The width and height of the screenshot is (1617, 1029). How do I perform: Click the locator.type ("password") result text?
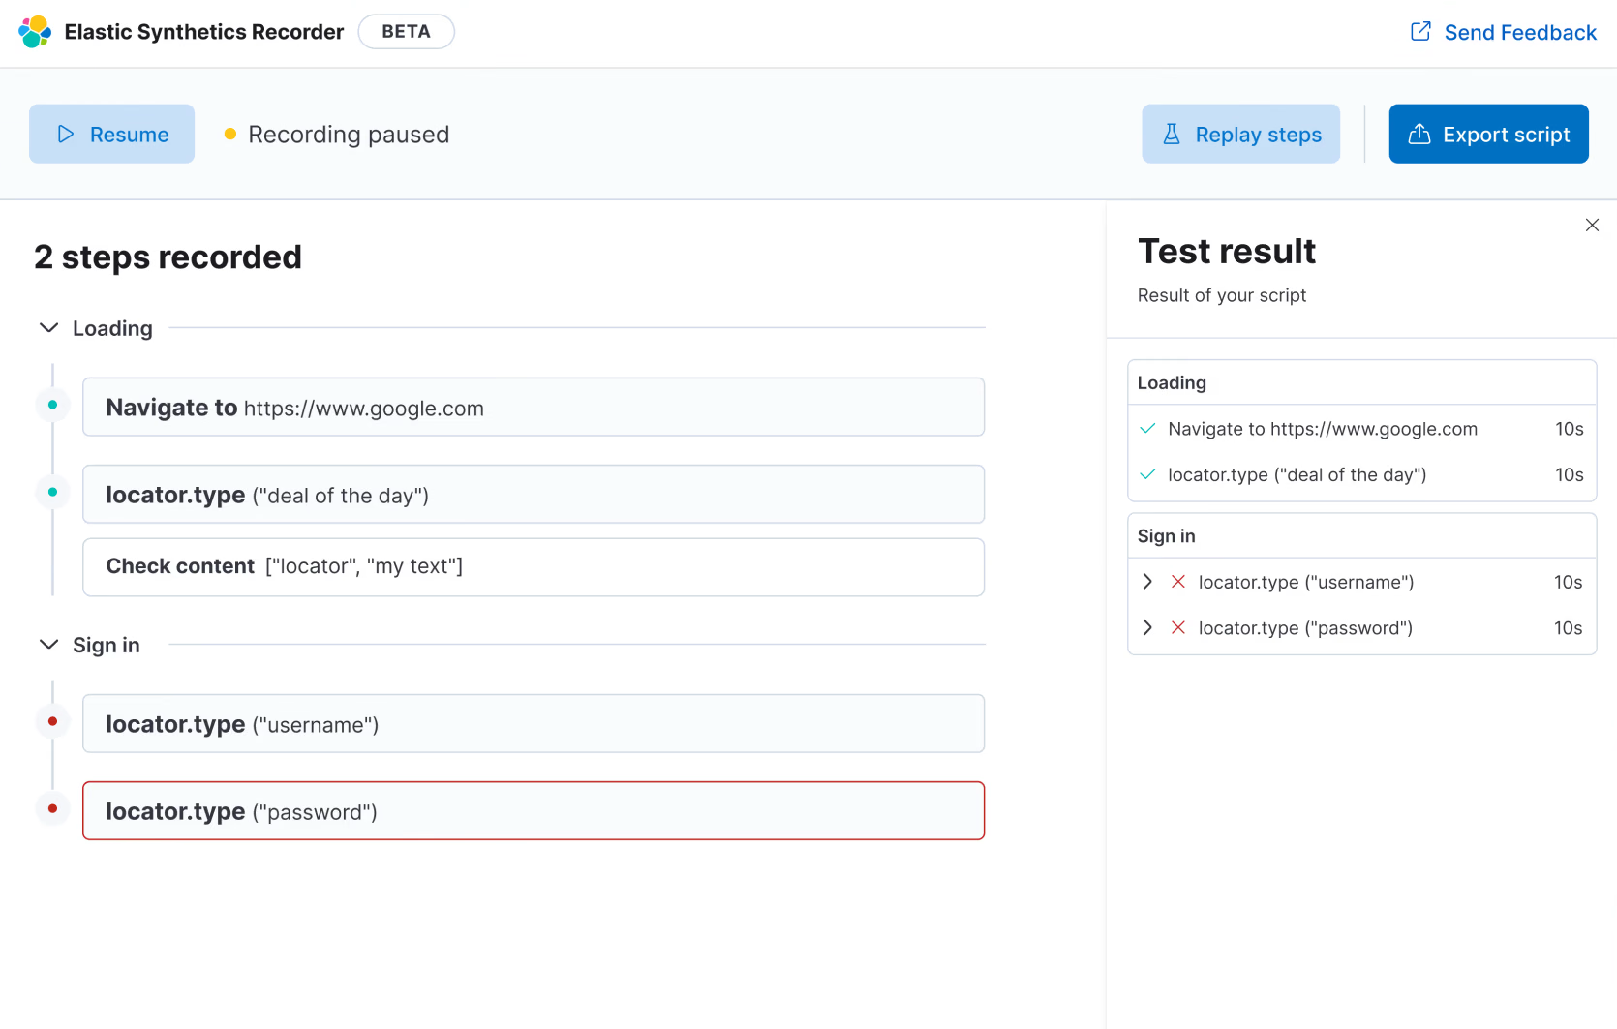pos(1305,628)
